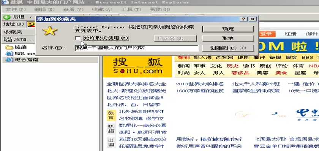The height and width of the screenshot is (151, 319).
Task: Open the 原创 channel link
Action: 265,66
